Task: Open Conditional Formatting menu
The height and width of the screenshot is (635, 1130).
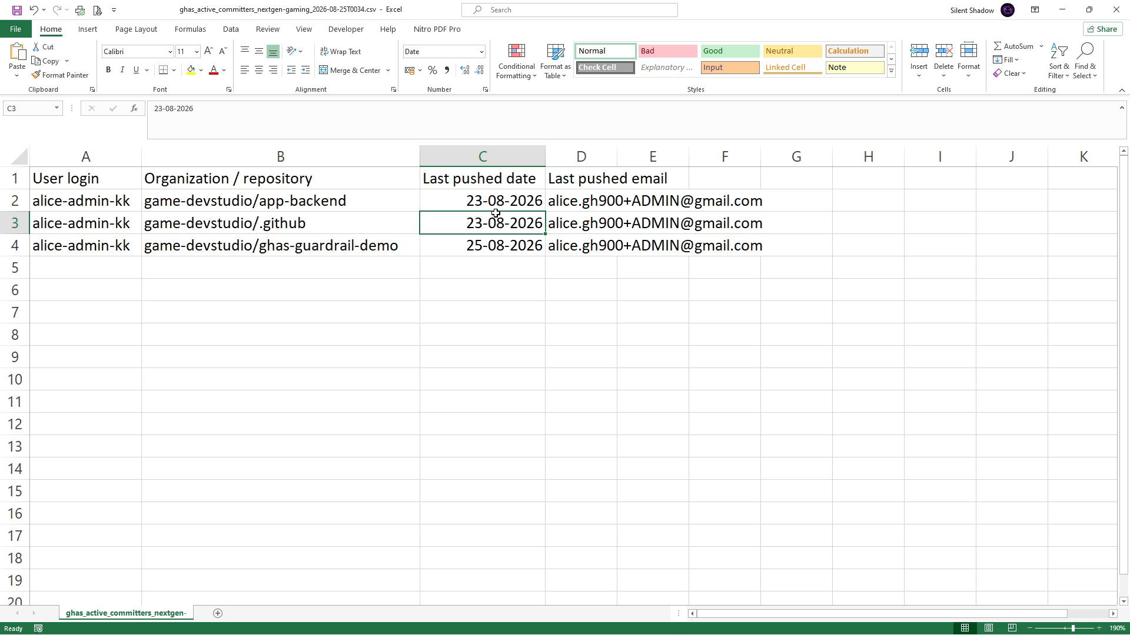Action: tap(516, 62)
